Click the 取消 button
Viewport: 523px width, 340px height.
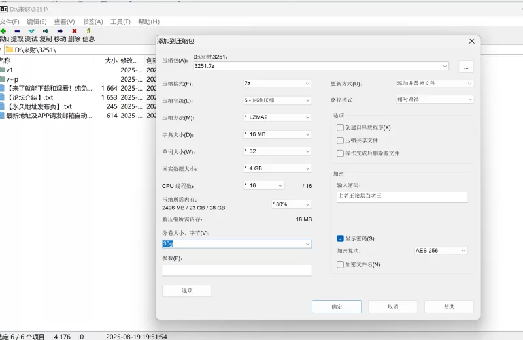[392, 306]
